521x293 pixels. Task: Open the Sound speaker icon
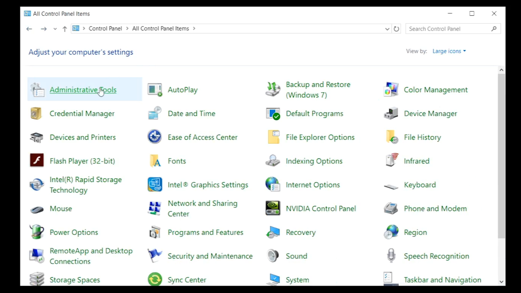click(273, 256)
